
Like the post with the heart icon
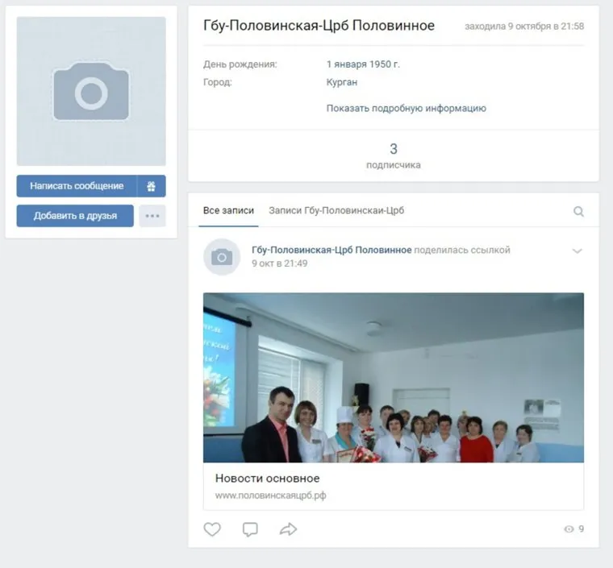(x=212, y=529)
